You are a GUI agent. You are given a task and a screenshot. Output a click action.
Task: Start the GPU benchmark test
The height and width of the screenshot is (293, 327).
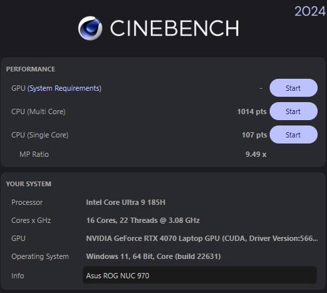point(294,88)
